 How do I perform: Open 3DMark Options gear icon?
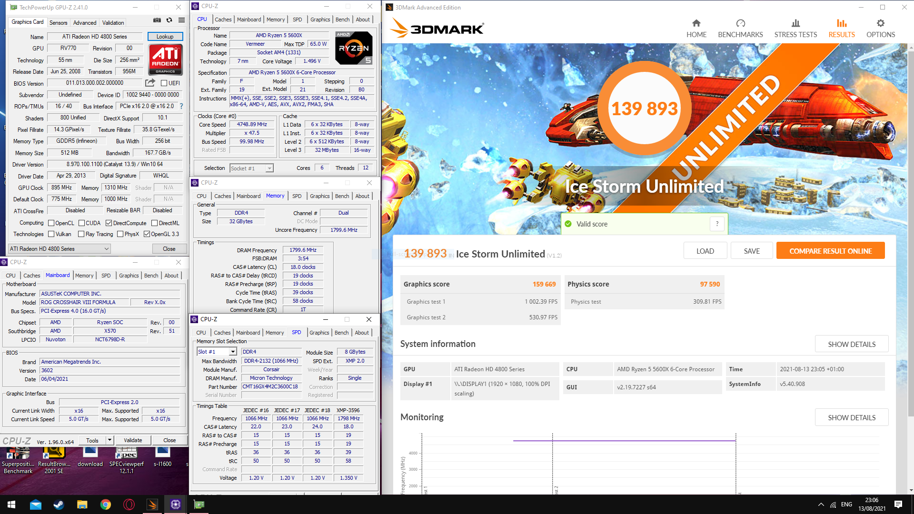click(x=881, y=23)
